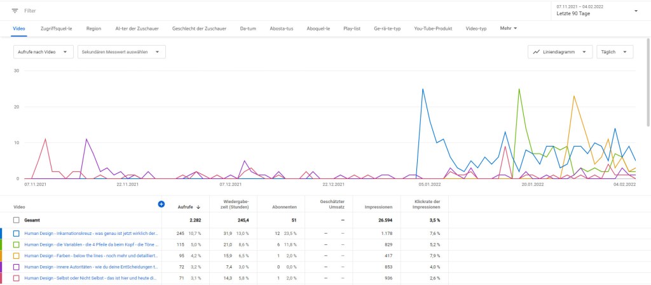Select the Region tab
This screenshot has width=651, height=285.
(x=93, y=29)
